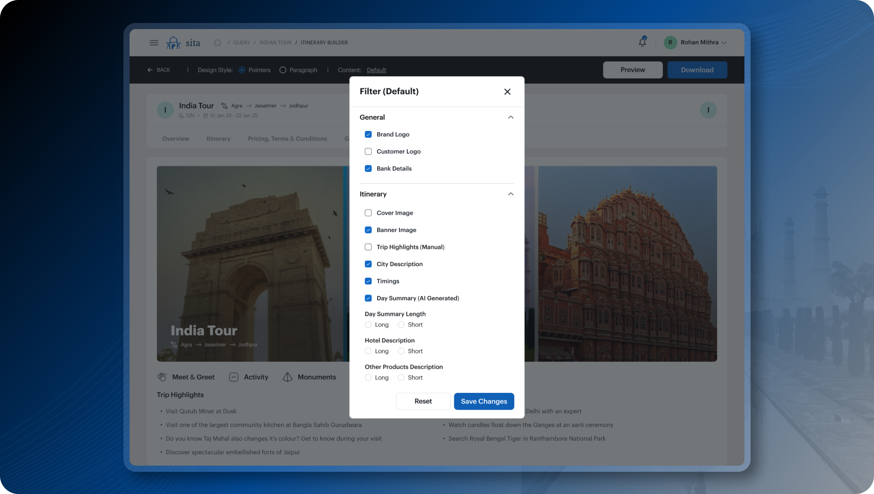The width and height of the screenshot is (874, 494).
Task: Click the Download button
Action: 697,70
